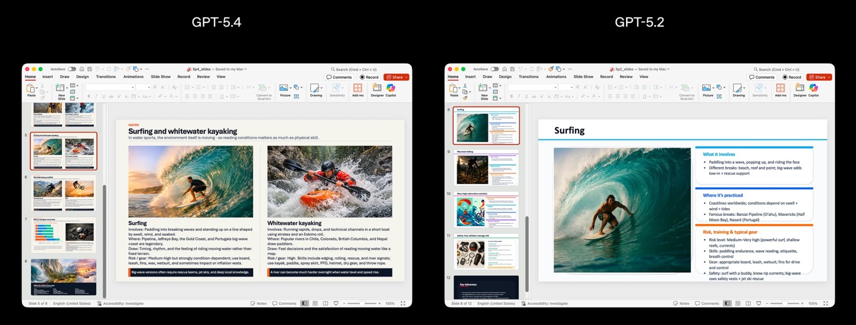
Task: Click Accessibility: Investigate in 5p4_slides status bar
Action: coord(119,303)
